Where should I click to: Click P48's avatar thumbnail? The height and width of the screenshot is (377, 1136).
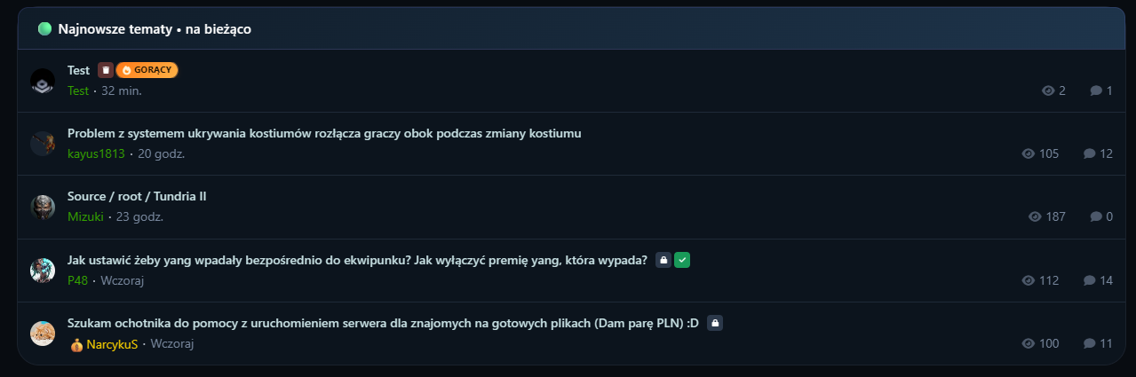pos(43,271)
